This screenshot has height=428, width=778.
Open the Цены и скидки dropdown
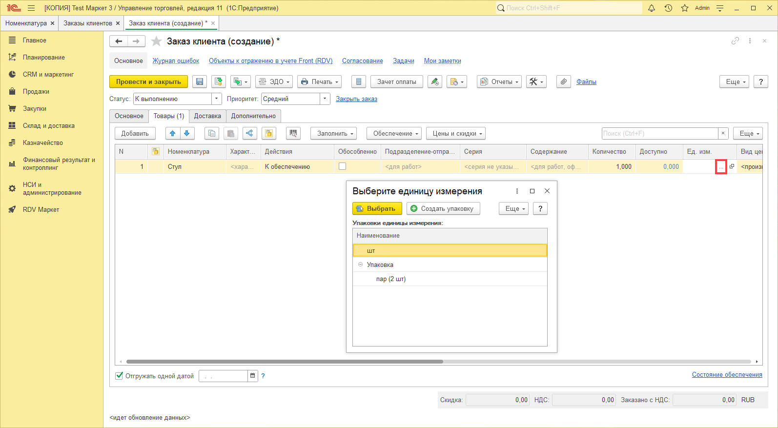pos(457,133)
